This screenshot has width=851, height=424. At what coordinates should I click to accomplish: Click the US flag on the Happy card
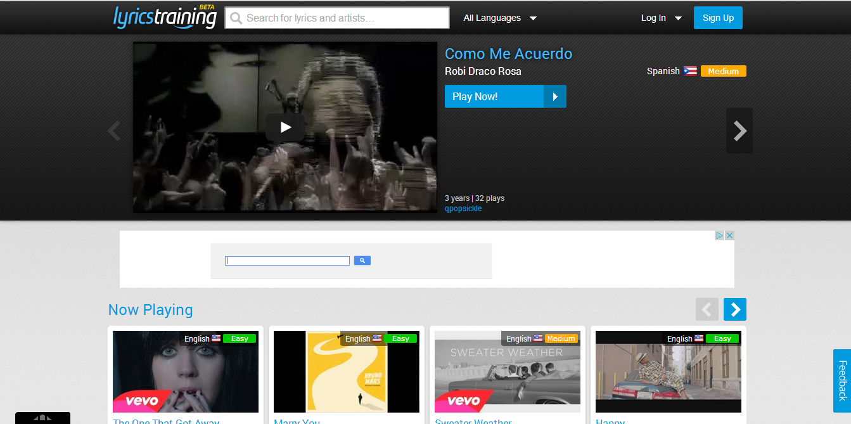[x=699, y=338]
